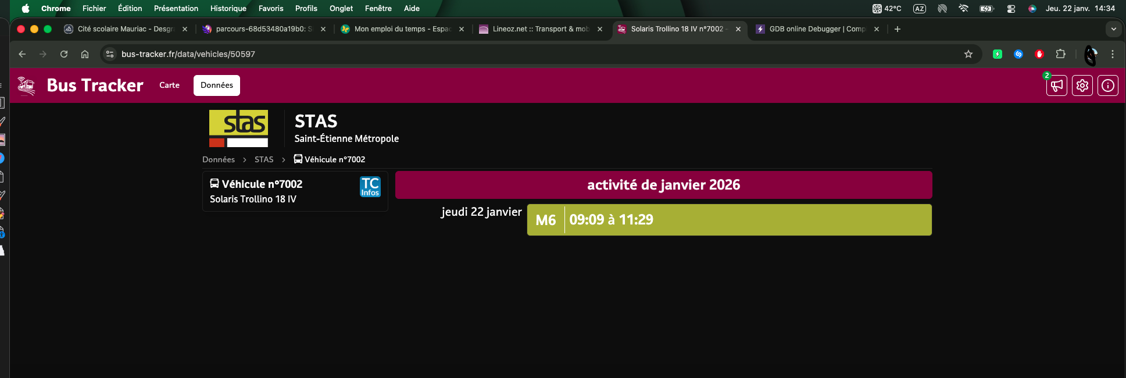
Task: Bookmark this page with star icon
Action: click(968, 54)
